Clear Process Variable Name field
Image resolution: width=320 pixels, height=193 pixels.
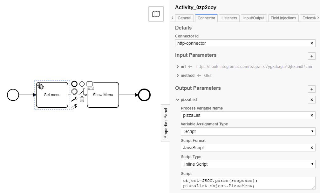pos(312,115)
